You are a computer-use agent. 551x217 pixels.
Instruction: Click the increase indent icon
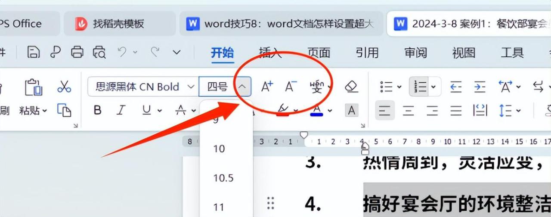point(480,87)
